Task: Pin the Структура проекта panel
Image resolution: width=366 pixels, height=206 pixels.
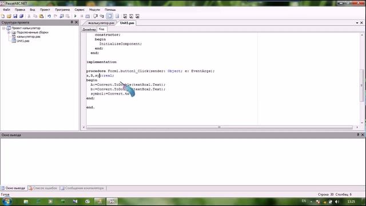Action: tap(71, 22)
